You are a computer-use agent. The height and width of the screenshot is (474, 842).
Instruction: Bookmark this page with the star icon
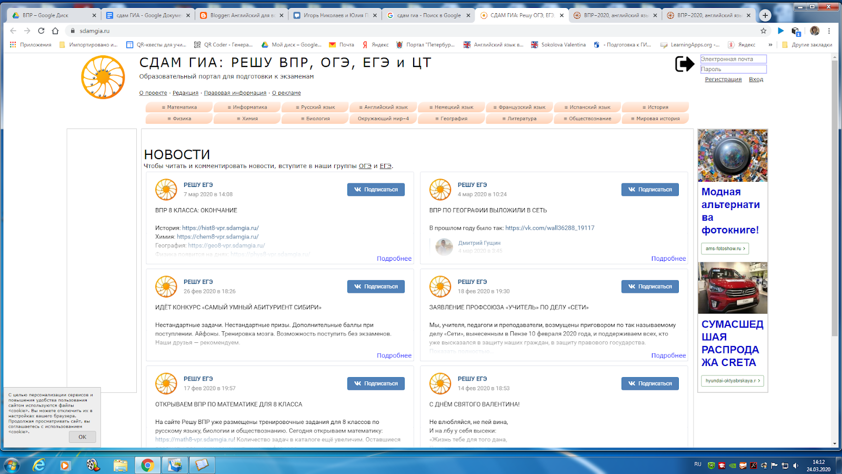coord(764,31)
